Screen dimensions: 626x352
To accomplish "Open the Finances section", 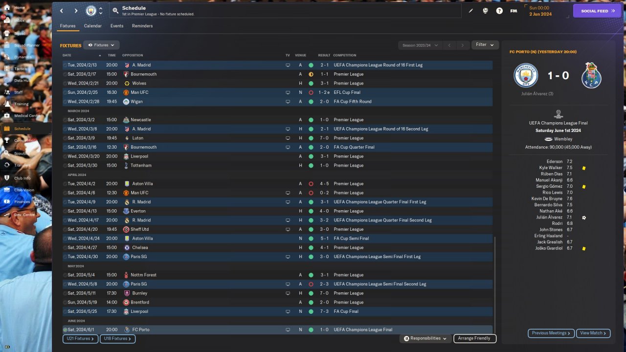I will pos(22,202).
